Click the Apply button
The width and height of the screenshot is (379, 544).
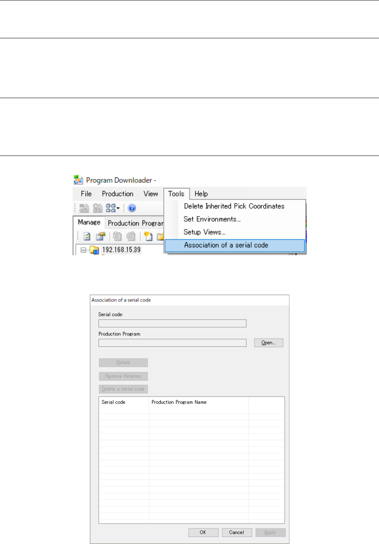270,532
